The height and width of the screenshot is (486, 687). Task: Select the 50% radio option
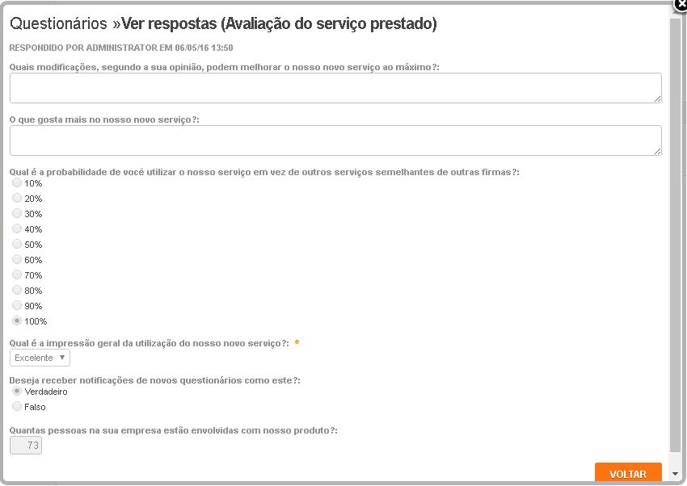point(17,244)
